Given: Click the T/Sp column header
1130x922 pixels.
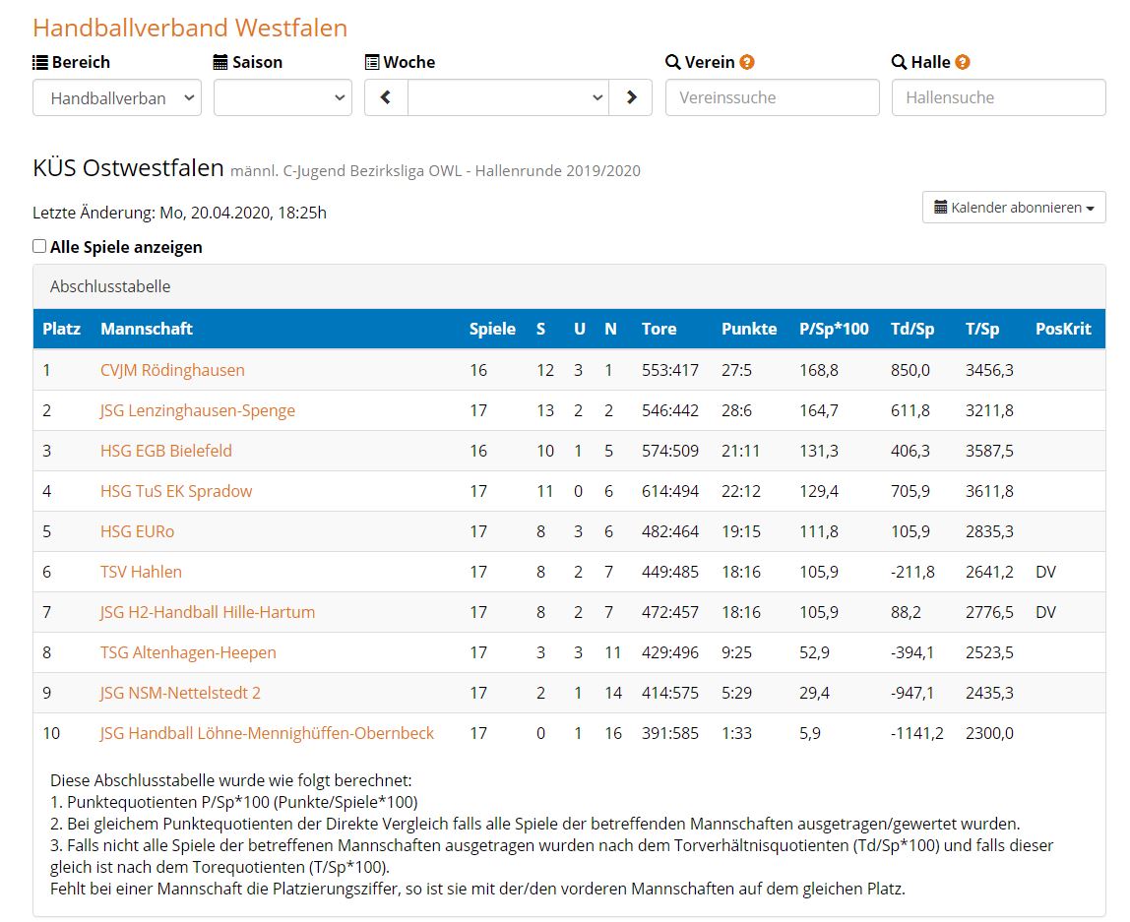Looking at the screenshot, I should (982, 330).
